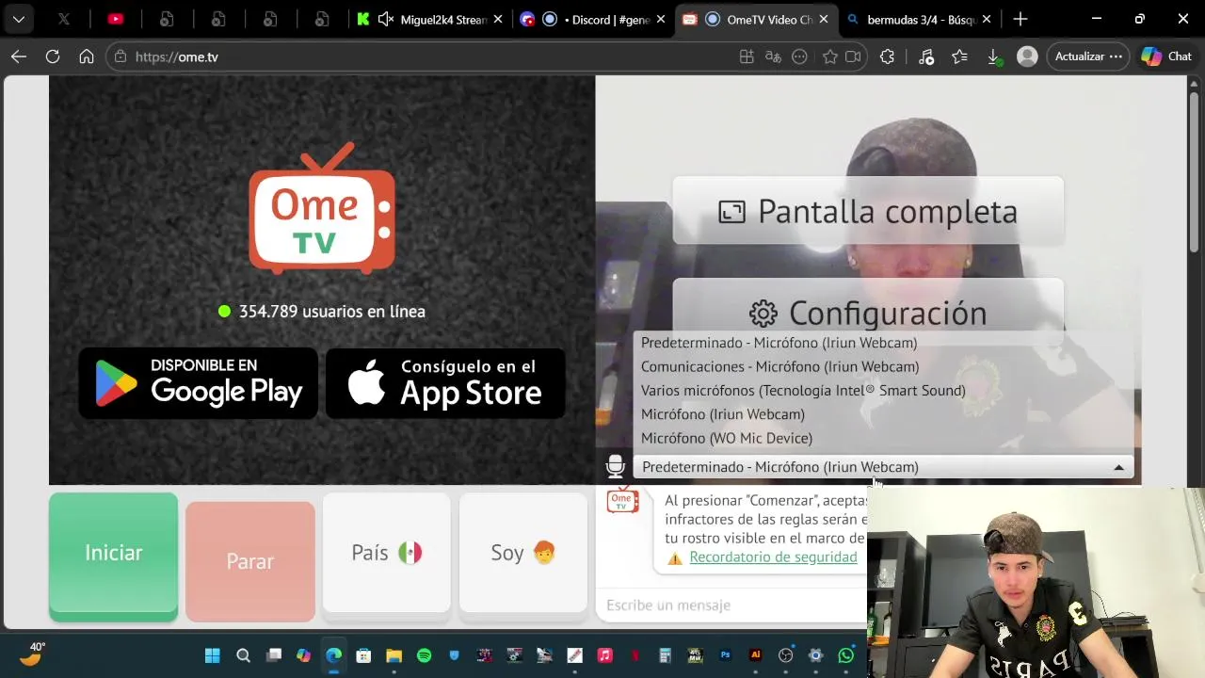
Task: Click the OmeTV avatar in chat
Action: tap(622, 502)
